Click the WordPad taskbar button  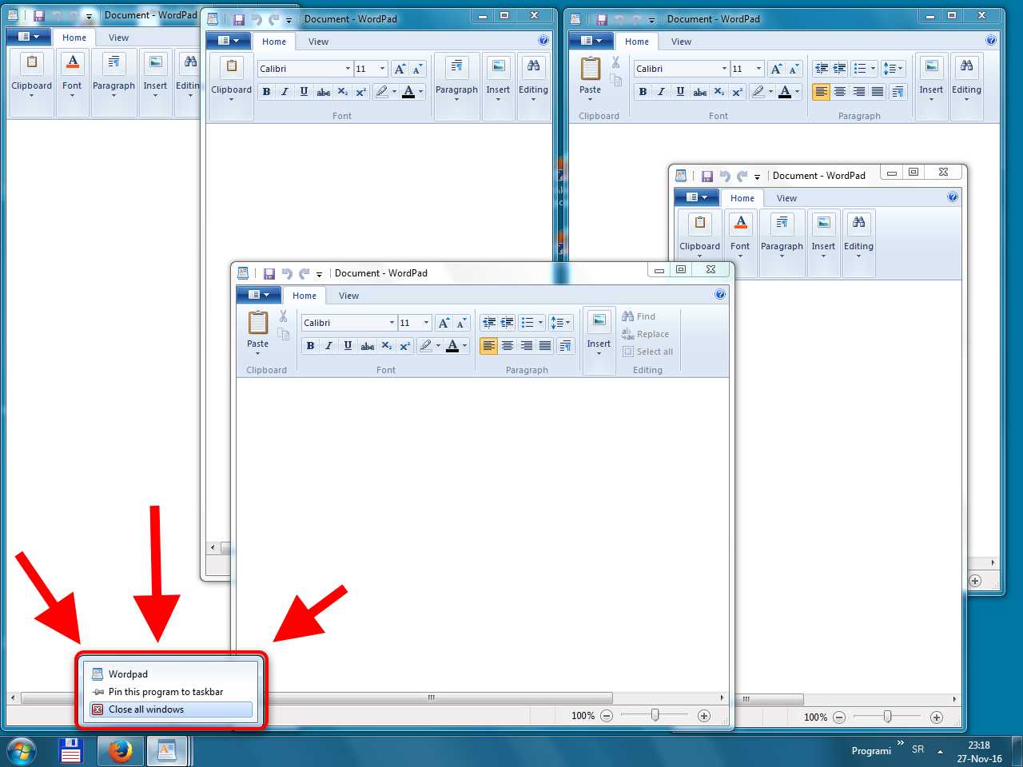click(167, 751)
